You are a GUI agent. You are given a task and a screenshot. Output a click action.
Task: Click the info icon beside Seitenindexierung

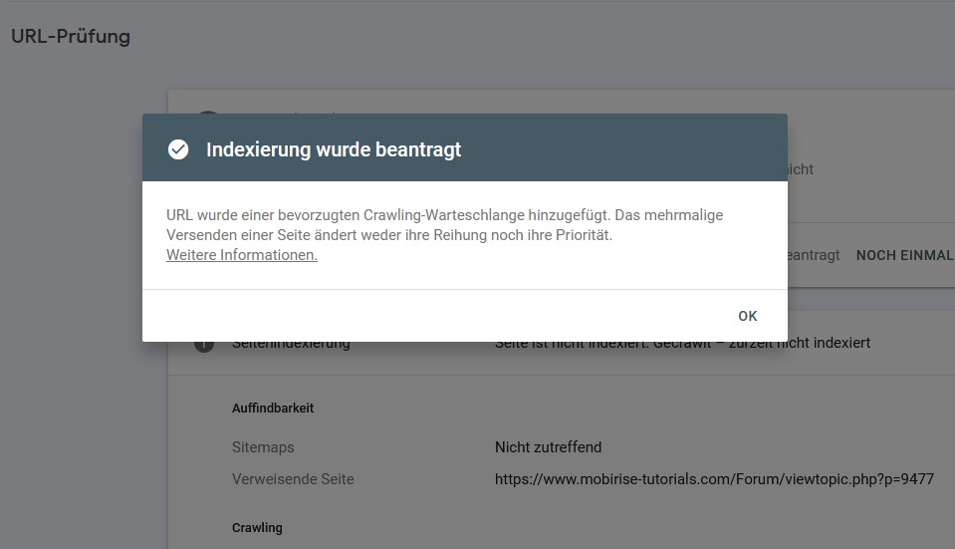coord(204,345)
